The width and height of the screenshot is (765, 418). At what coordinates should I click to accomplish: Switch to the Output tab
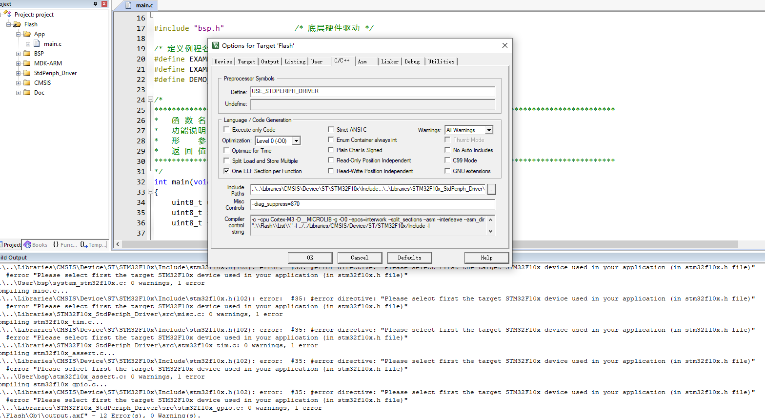pos(270,61)
